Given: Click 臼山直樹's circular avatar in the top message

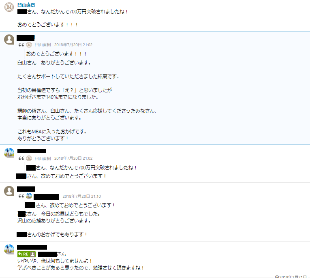Looking at the screenshot, I should pyautogui.click(x=9, y=7).
